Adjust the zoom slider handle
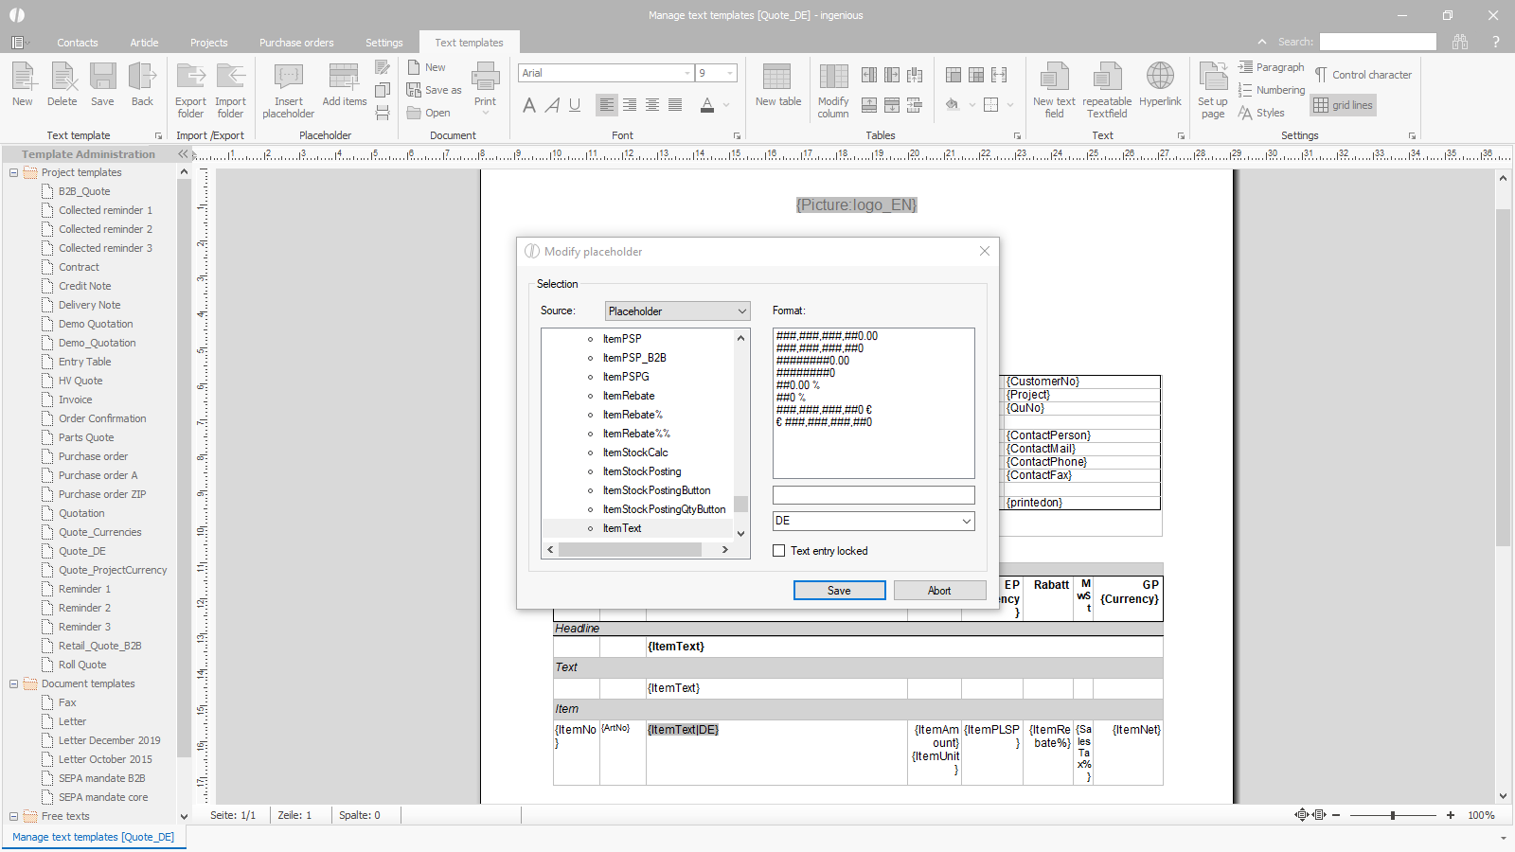 point(1393,815)
